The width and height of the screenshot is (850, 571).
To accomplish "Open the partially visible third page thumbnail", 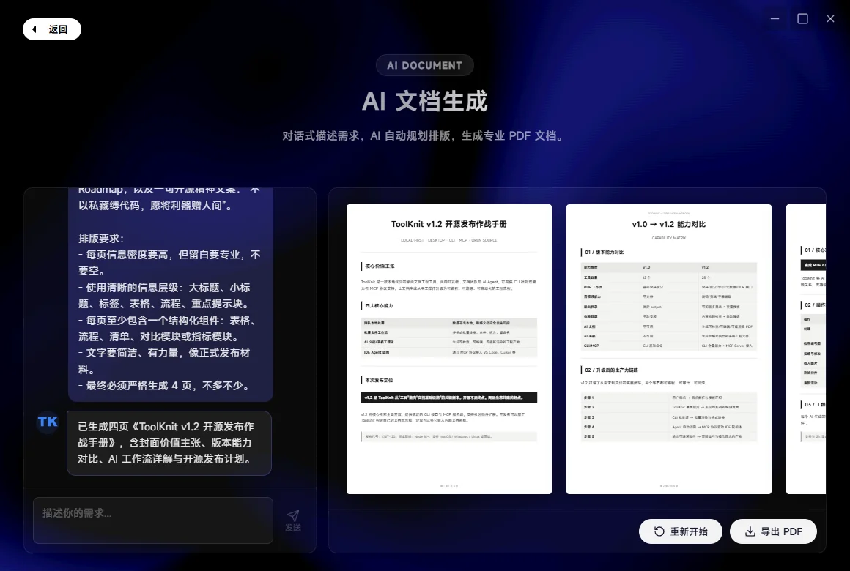I will tap(806, 349).
